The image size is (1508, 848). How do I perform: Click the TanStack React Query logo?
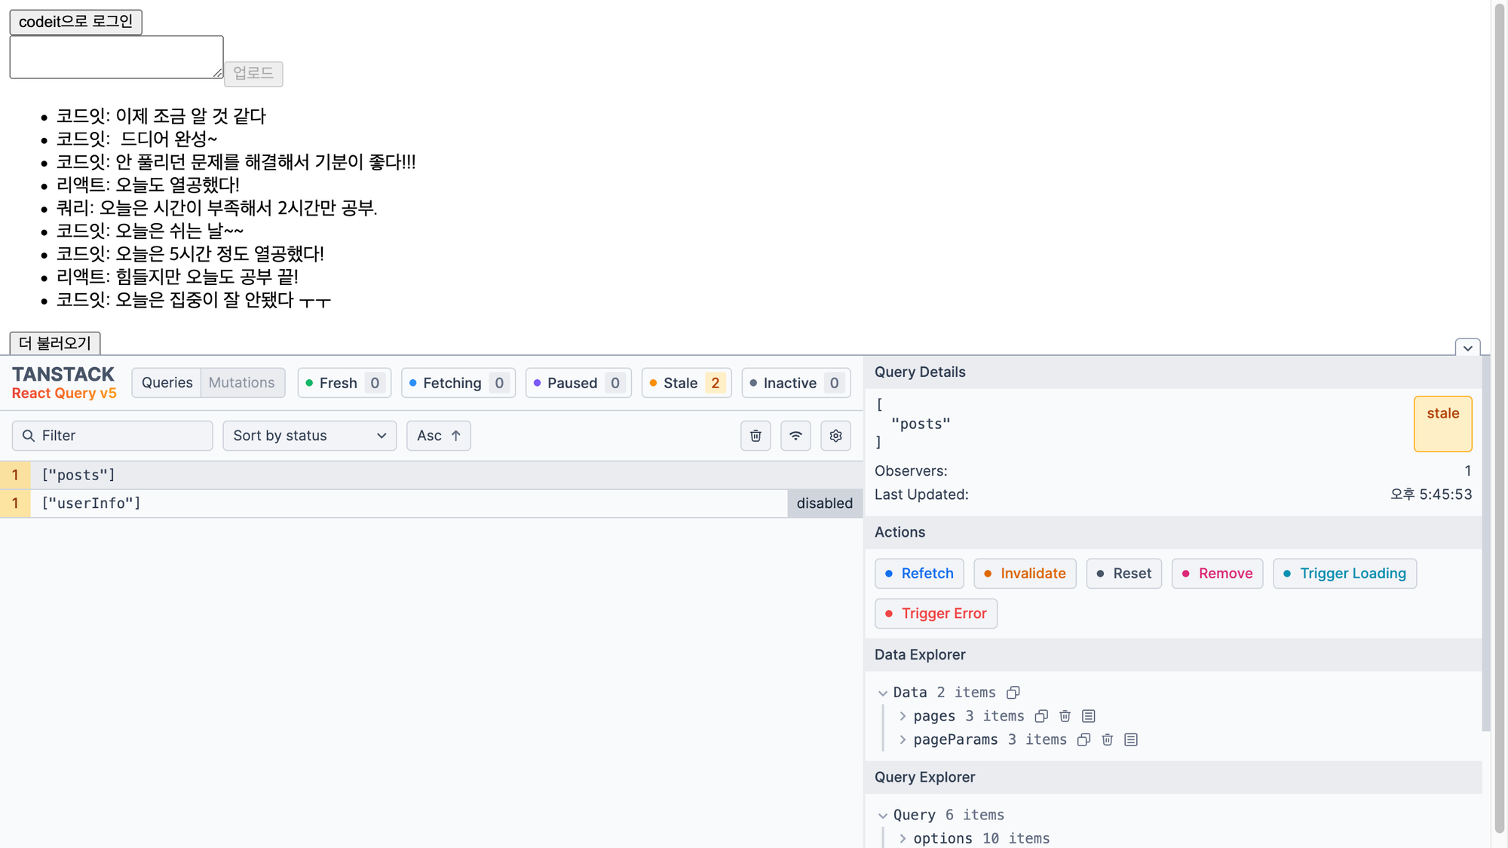point(64,383)
